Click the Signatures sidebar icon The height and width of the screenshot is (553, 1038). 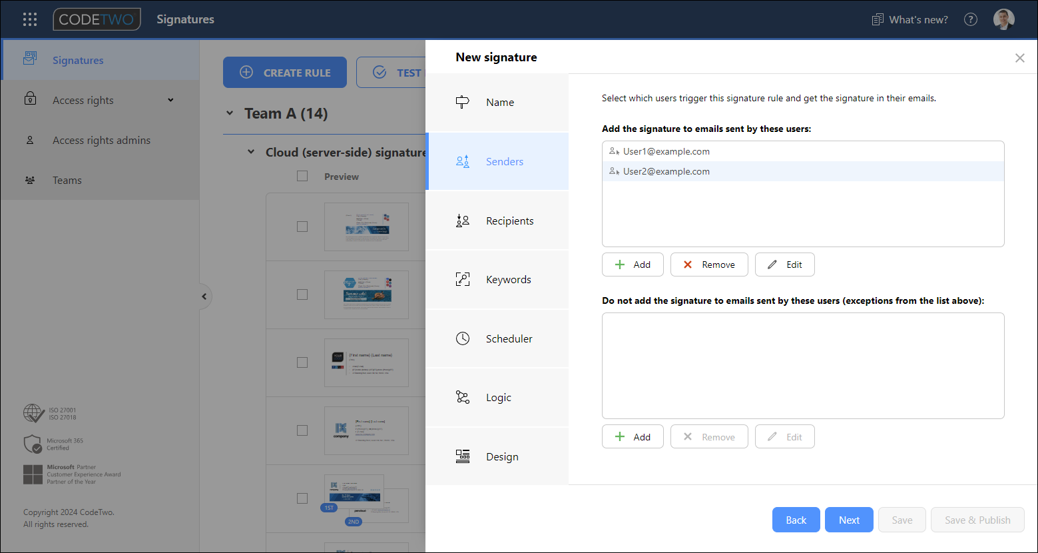pos(30,59)
